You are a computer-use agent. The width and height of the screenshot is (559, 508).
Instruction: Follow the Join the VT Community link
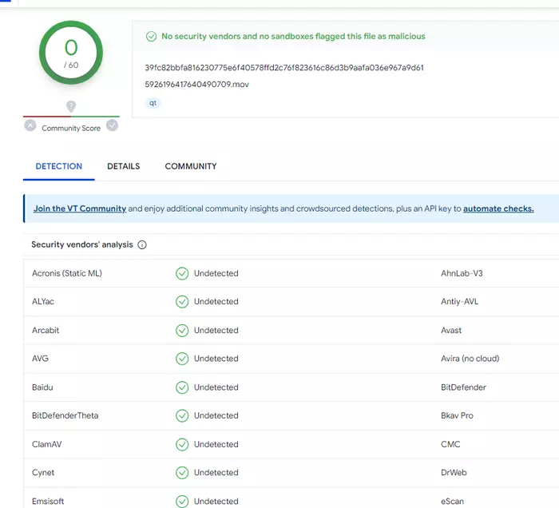click(80, 208)
